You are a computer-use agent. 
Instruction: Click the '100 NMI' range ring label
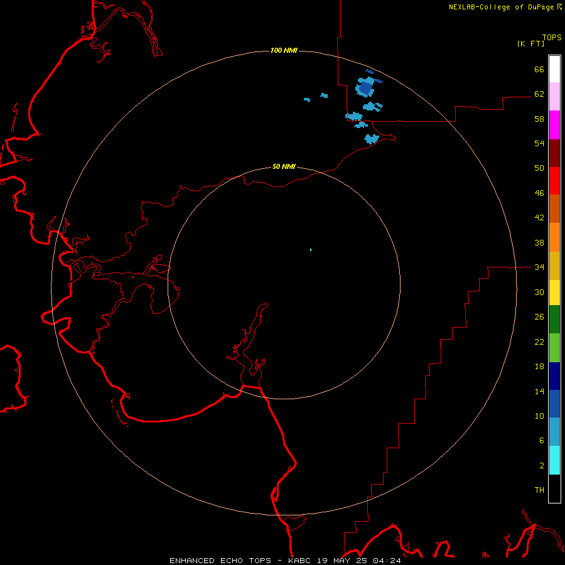(x=284, y=50)
